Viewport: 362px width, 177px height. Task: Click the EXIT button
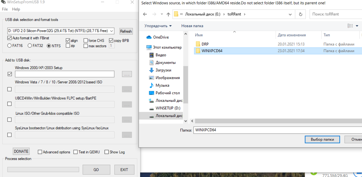pos(124,170)
